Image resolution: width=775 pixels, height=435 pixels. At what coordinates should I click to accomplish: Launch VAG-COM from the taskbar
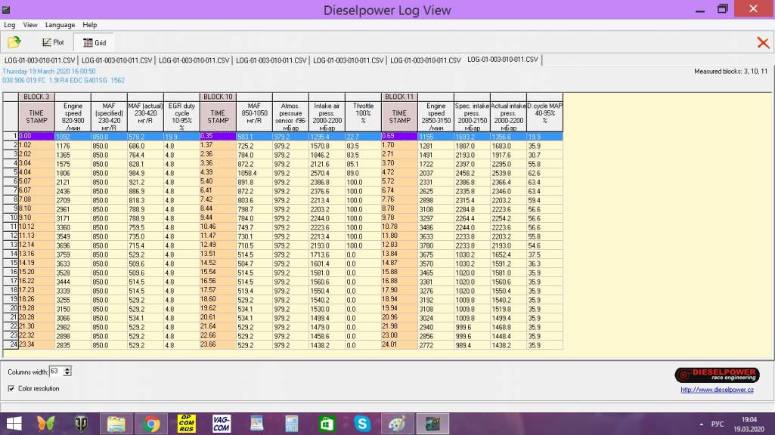coord(221,424)
